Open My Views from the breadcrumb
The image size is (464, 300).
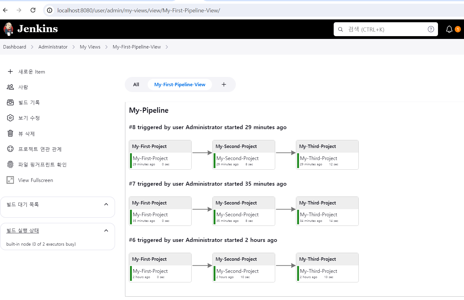(x=90, y=47)
